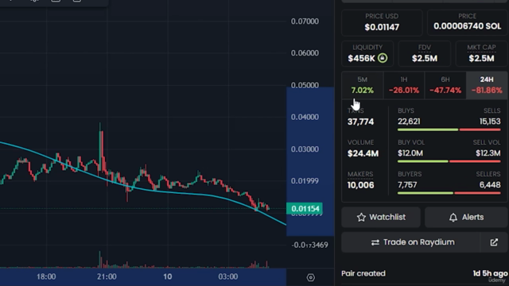The image size is (509, 286).
Task: Click the VOLUME value $24.4M
Action: [x=363, y=153]
